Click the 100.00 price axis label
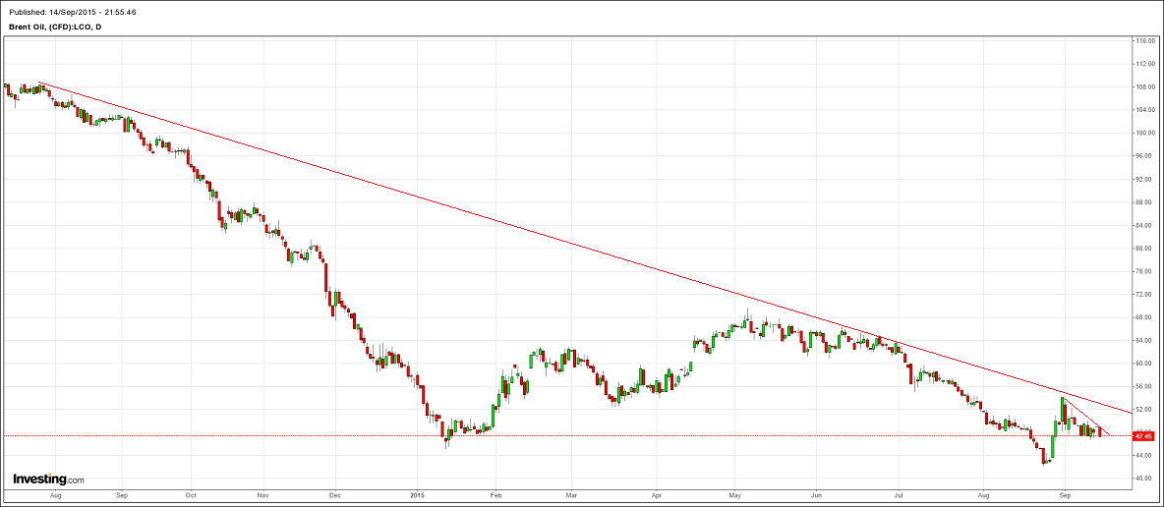Screen dimensions: 1164x507 (x=1144, y=133)
